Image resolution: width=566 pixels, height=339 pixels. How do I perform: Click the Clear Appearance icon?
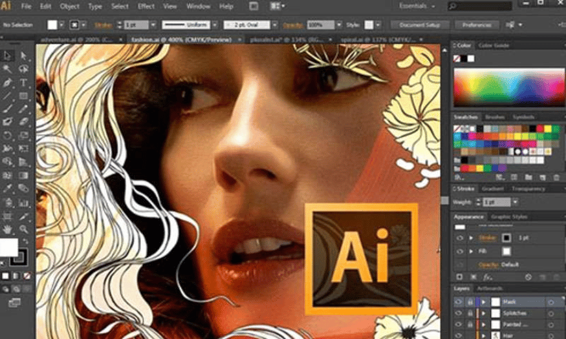click(x=528, y=277)
